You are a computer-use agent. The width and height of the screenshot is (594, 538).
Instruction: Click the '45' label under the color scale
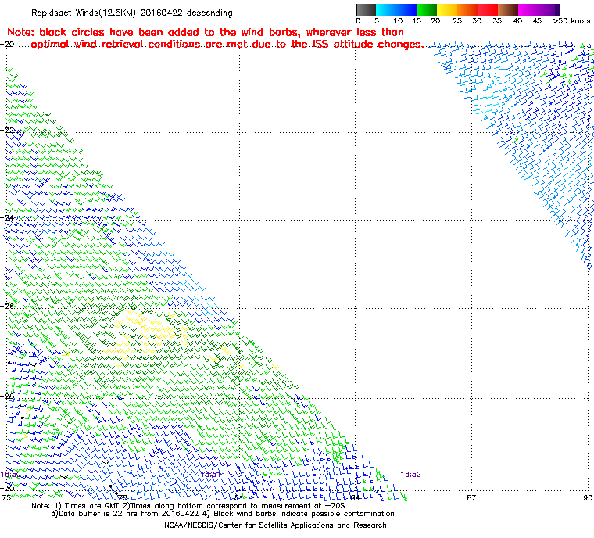(537, 21)
